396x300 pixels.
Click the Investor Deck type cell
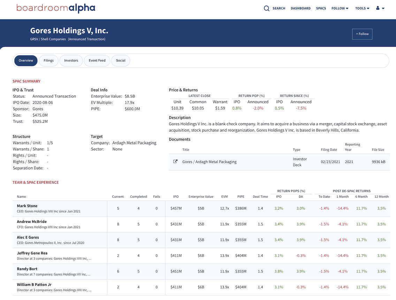point(300,162)
